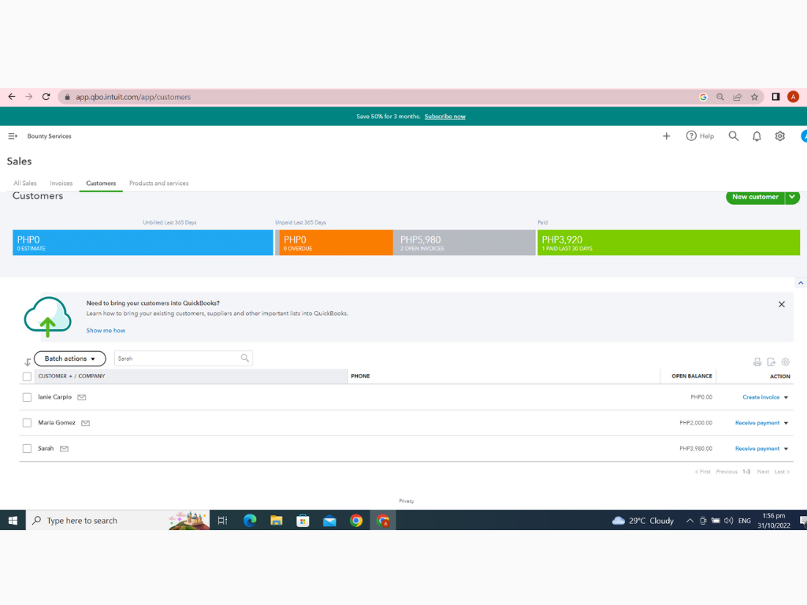Click the envelope icon beside Sarah
807x605 pixels.
65,448
